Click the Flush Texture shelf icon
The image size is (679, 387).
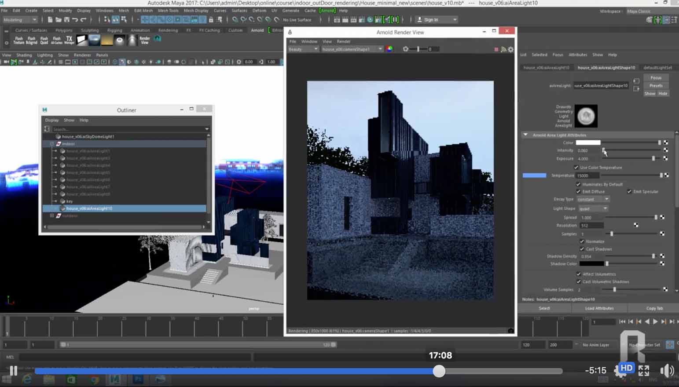click(18, 40)
